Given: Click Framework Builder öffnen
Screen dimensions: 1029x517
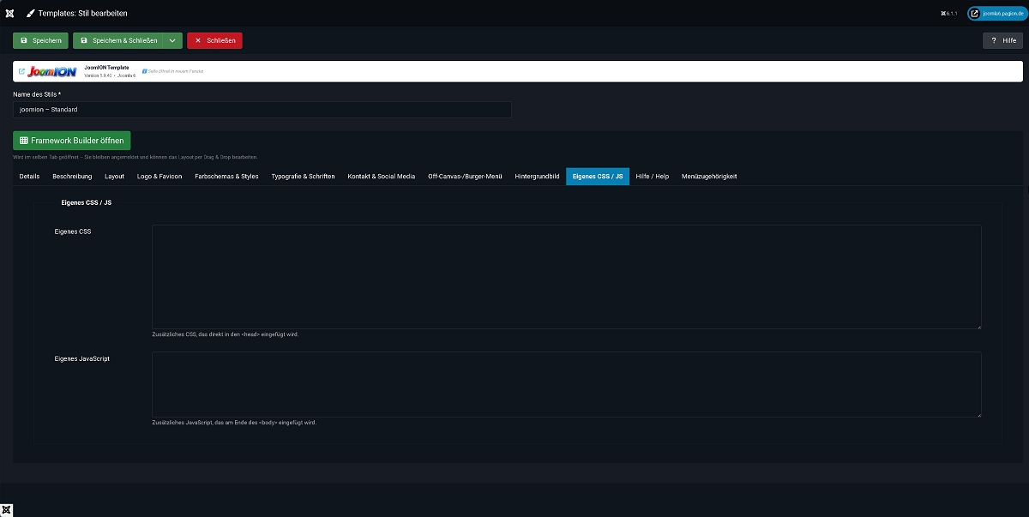Looking at the screenshot, I should click(71, 141).
